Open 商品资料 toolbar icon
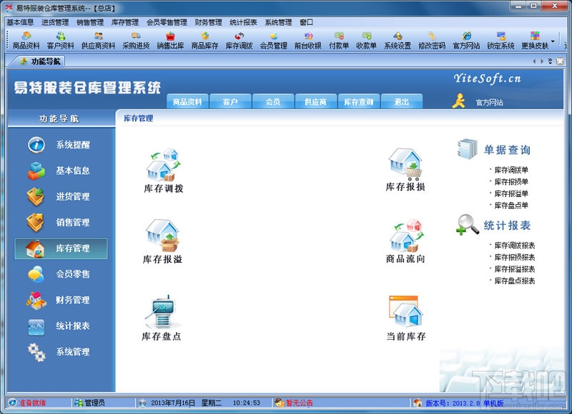 point(26,41)
